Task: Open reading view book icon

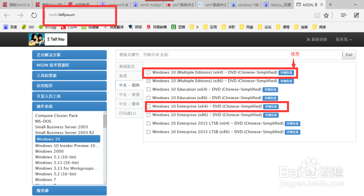Action: click(x=317, y=15)
